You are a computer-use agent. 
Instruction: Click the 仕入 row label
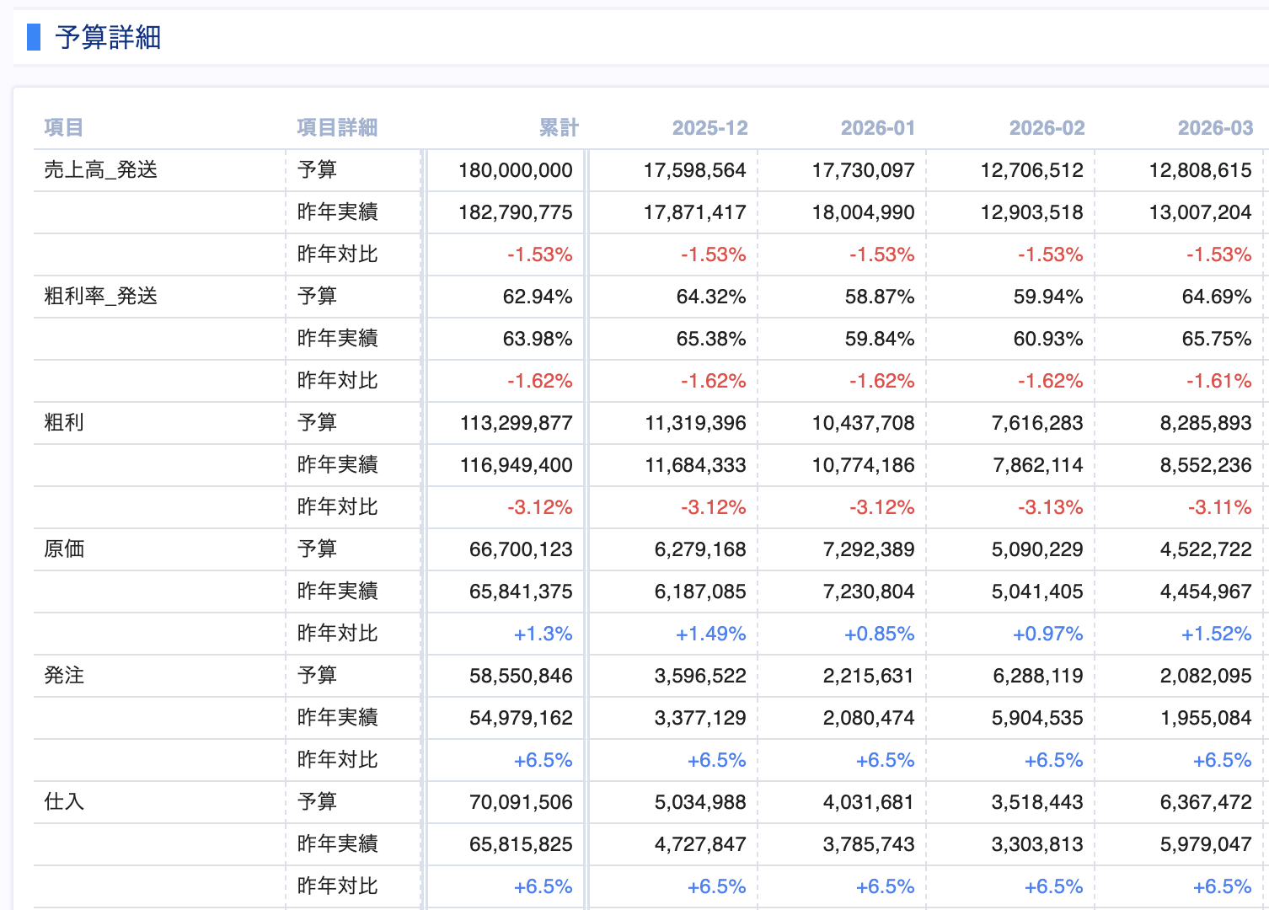(64, 802)
